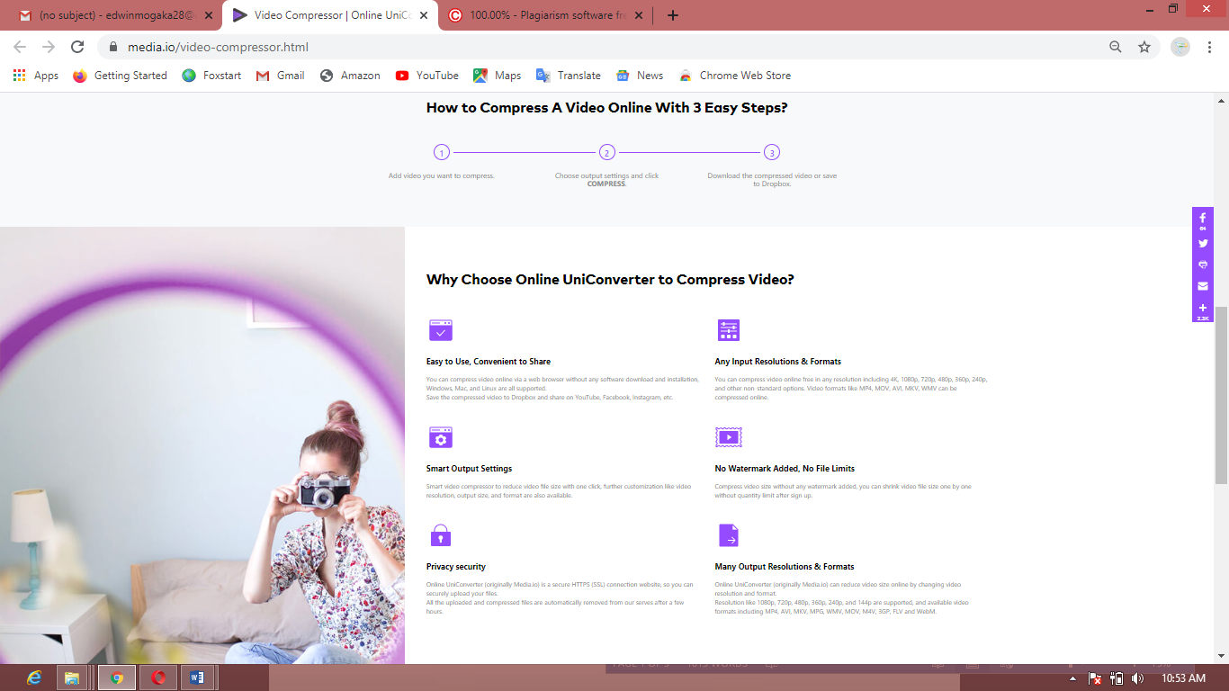Click 'Easy to Use, Convenient to Share' heading

(x=489, y=362)
